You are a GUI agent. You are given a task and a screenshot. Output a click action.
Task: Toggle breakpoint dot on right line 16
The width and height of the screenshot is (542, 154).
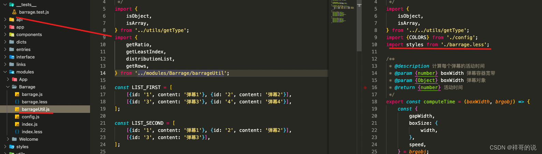(x=365, y=88)
